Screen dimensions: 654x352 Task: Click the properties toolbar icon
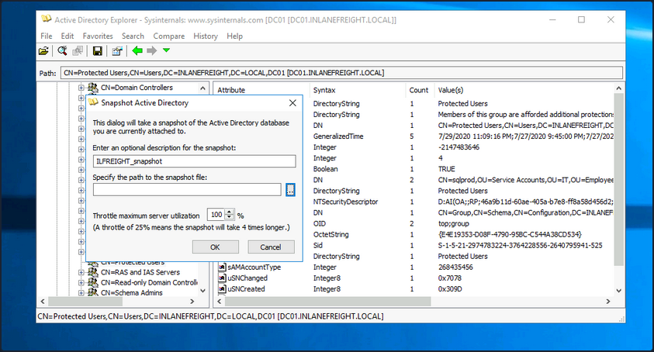[117, 51]
